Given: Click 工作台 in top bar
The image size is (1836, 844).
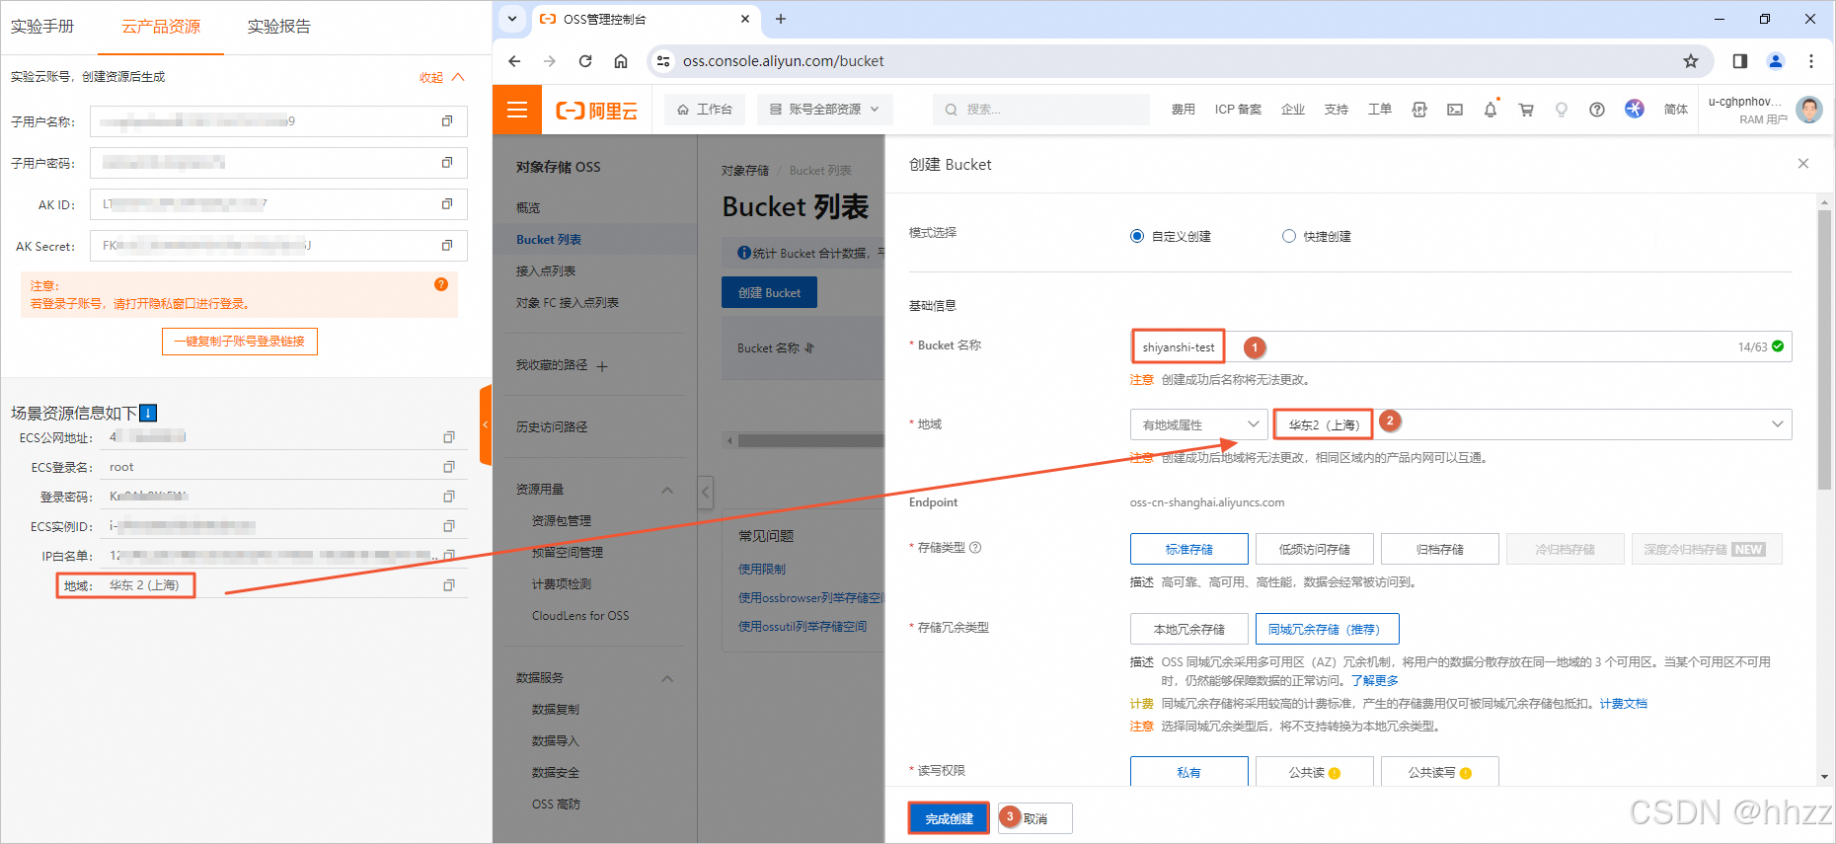Looking at the screenshot, I should pos(705,110).
